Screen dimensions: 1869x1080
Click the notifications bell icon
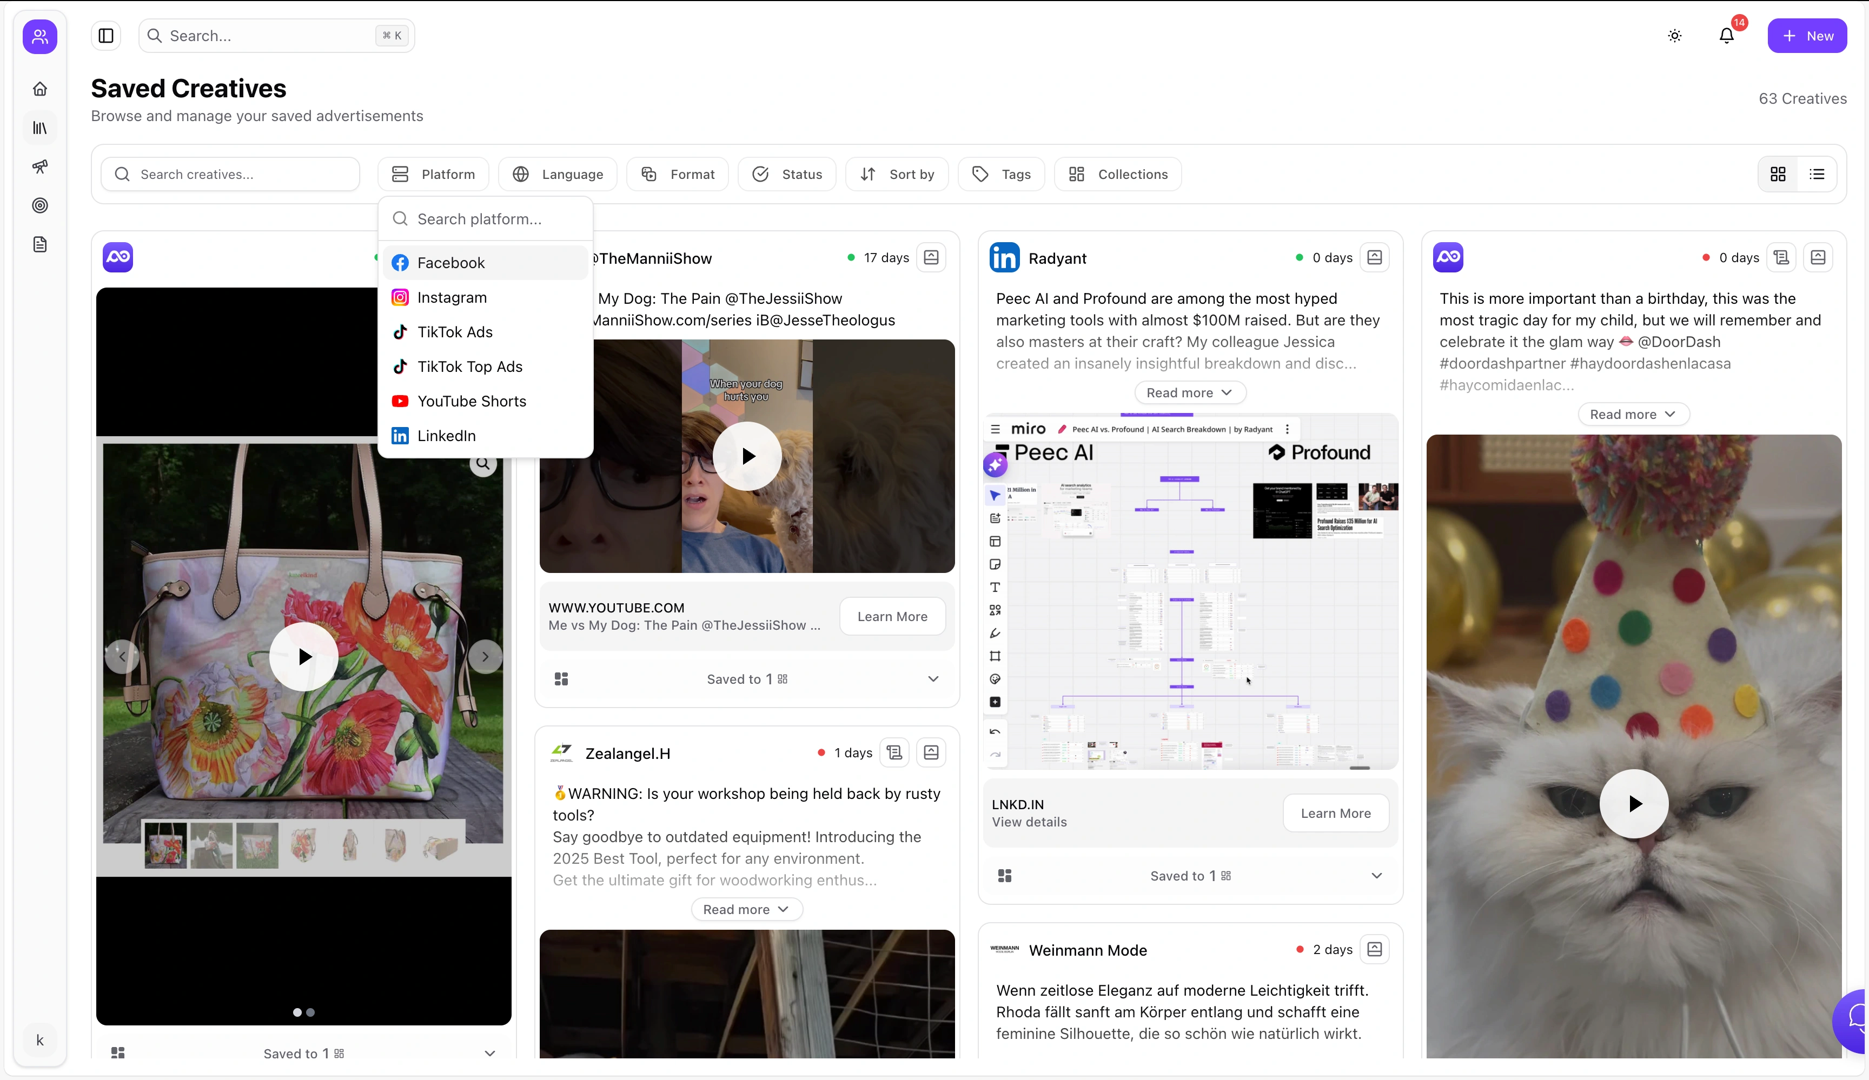tap(1726, 36)
